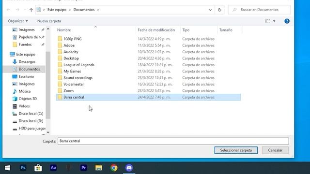Sort by Fecha de modificación column

[x=156, y=30]
